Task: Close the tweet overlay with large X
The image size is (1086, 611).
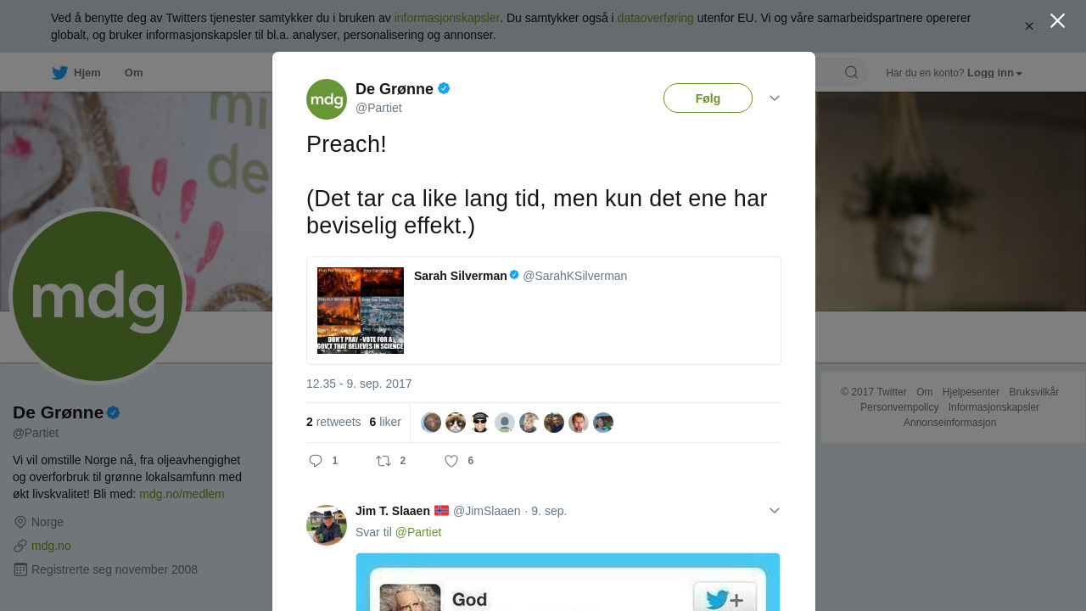Action: click(x=1057, y=20)
